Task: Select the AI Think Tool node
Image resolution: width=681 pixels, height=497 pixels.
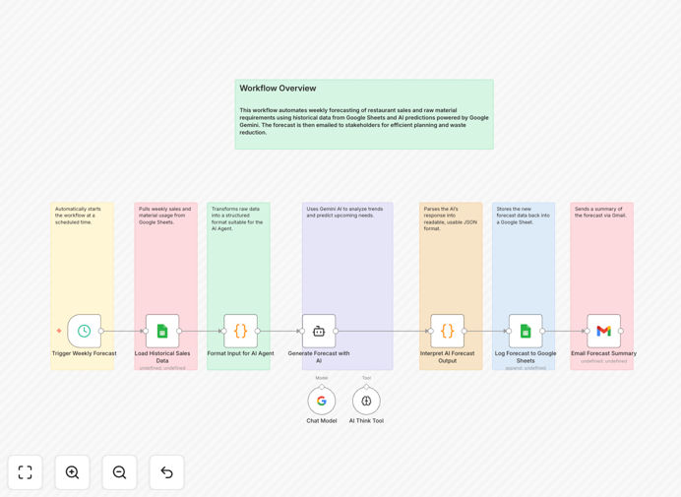Action: coord(366,401)
